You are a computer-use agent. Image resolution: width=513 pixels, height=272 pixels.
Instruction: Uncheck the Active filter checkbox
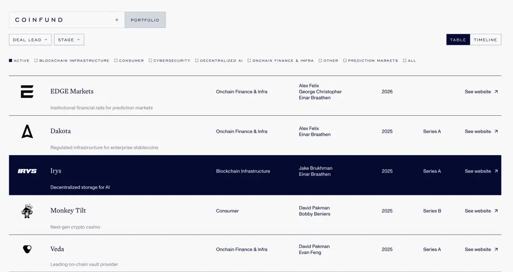coord(10,60)
